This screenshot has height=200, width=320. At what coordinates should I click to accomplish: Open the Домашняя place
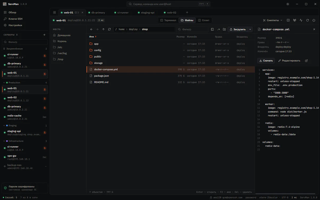coord(68,35)
